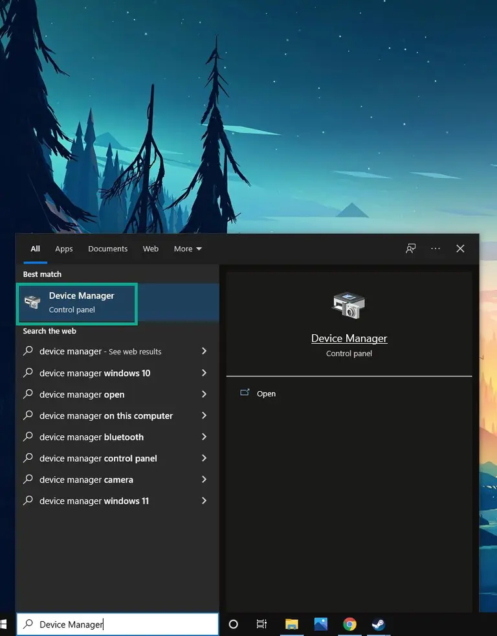Click the Open action icon

tap(245, 392)
